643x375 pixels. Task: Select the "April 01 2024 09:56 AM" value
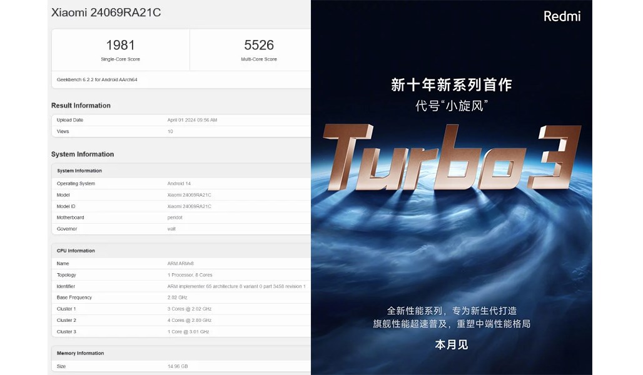tap(192, 120)
